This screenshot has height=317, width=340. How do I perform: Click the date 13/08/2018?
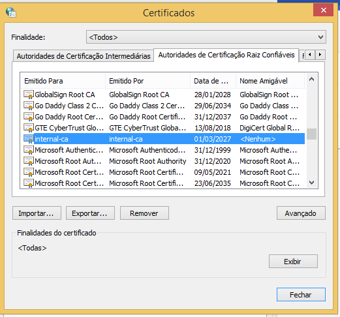click(213, 128)
